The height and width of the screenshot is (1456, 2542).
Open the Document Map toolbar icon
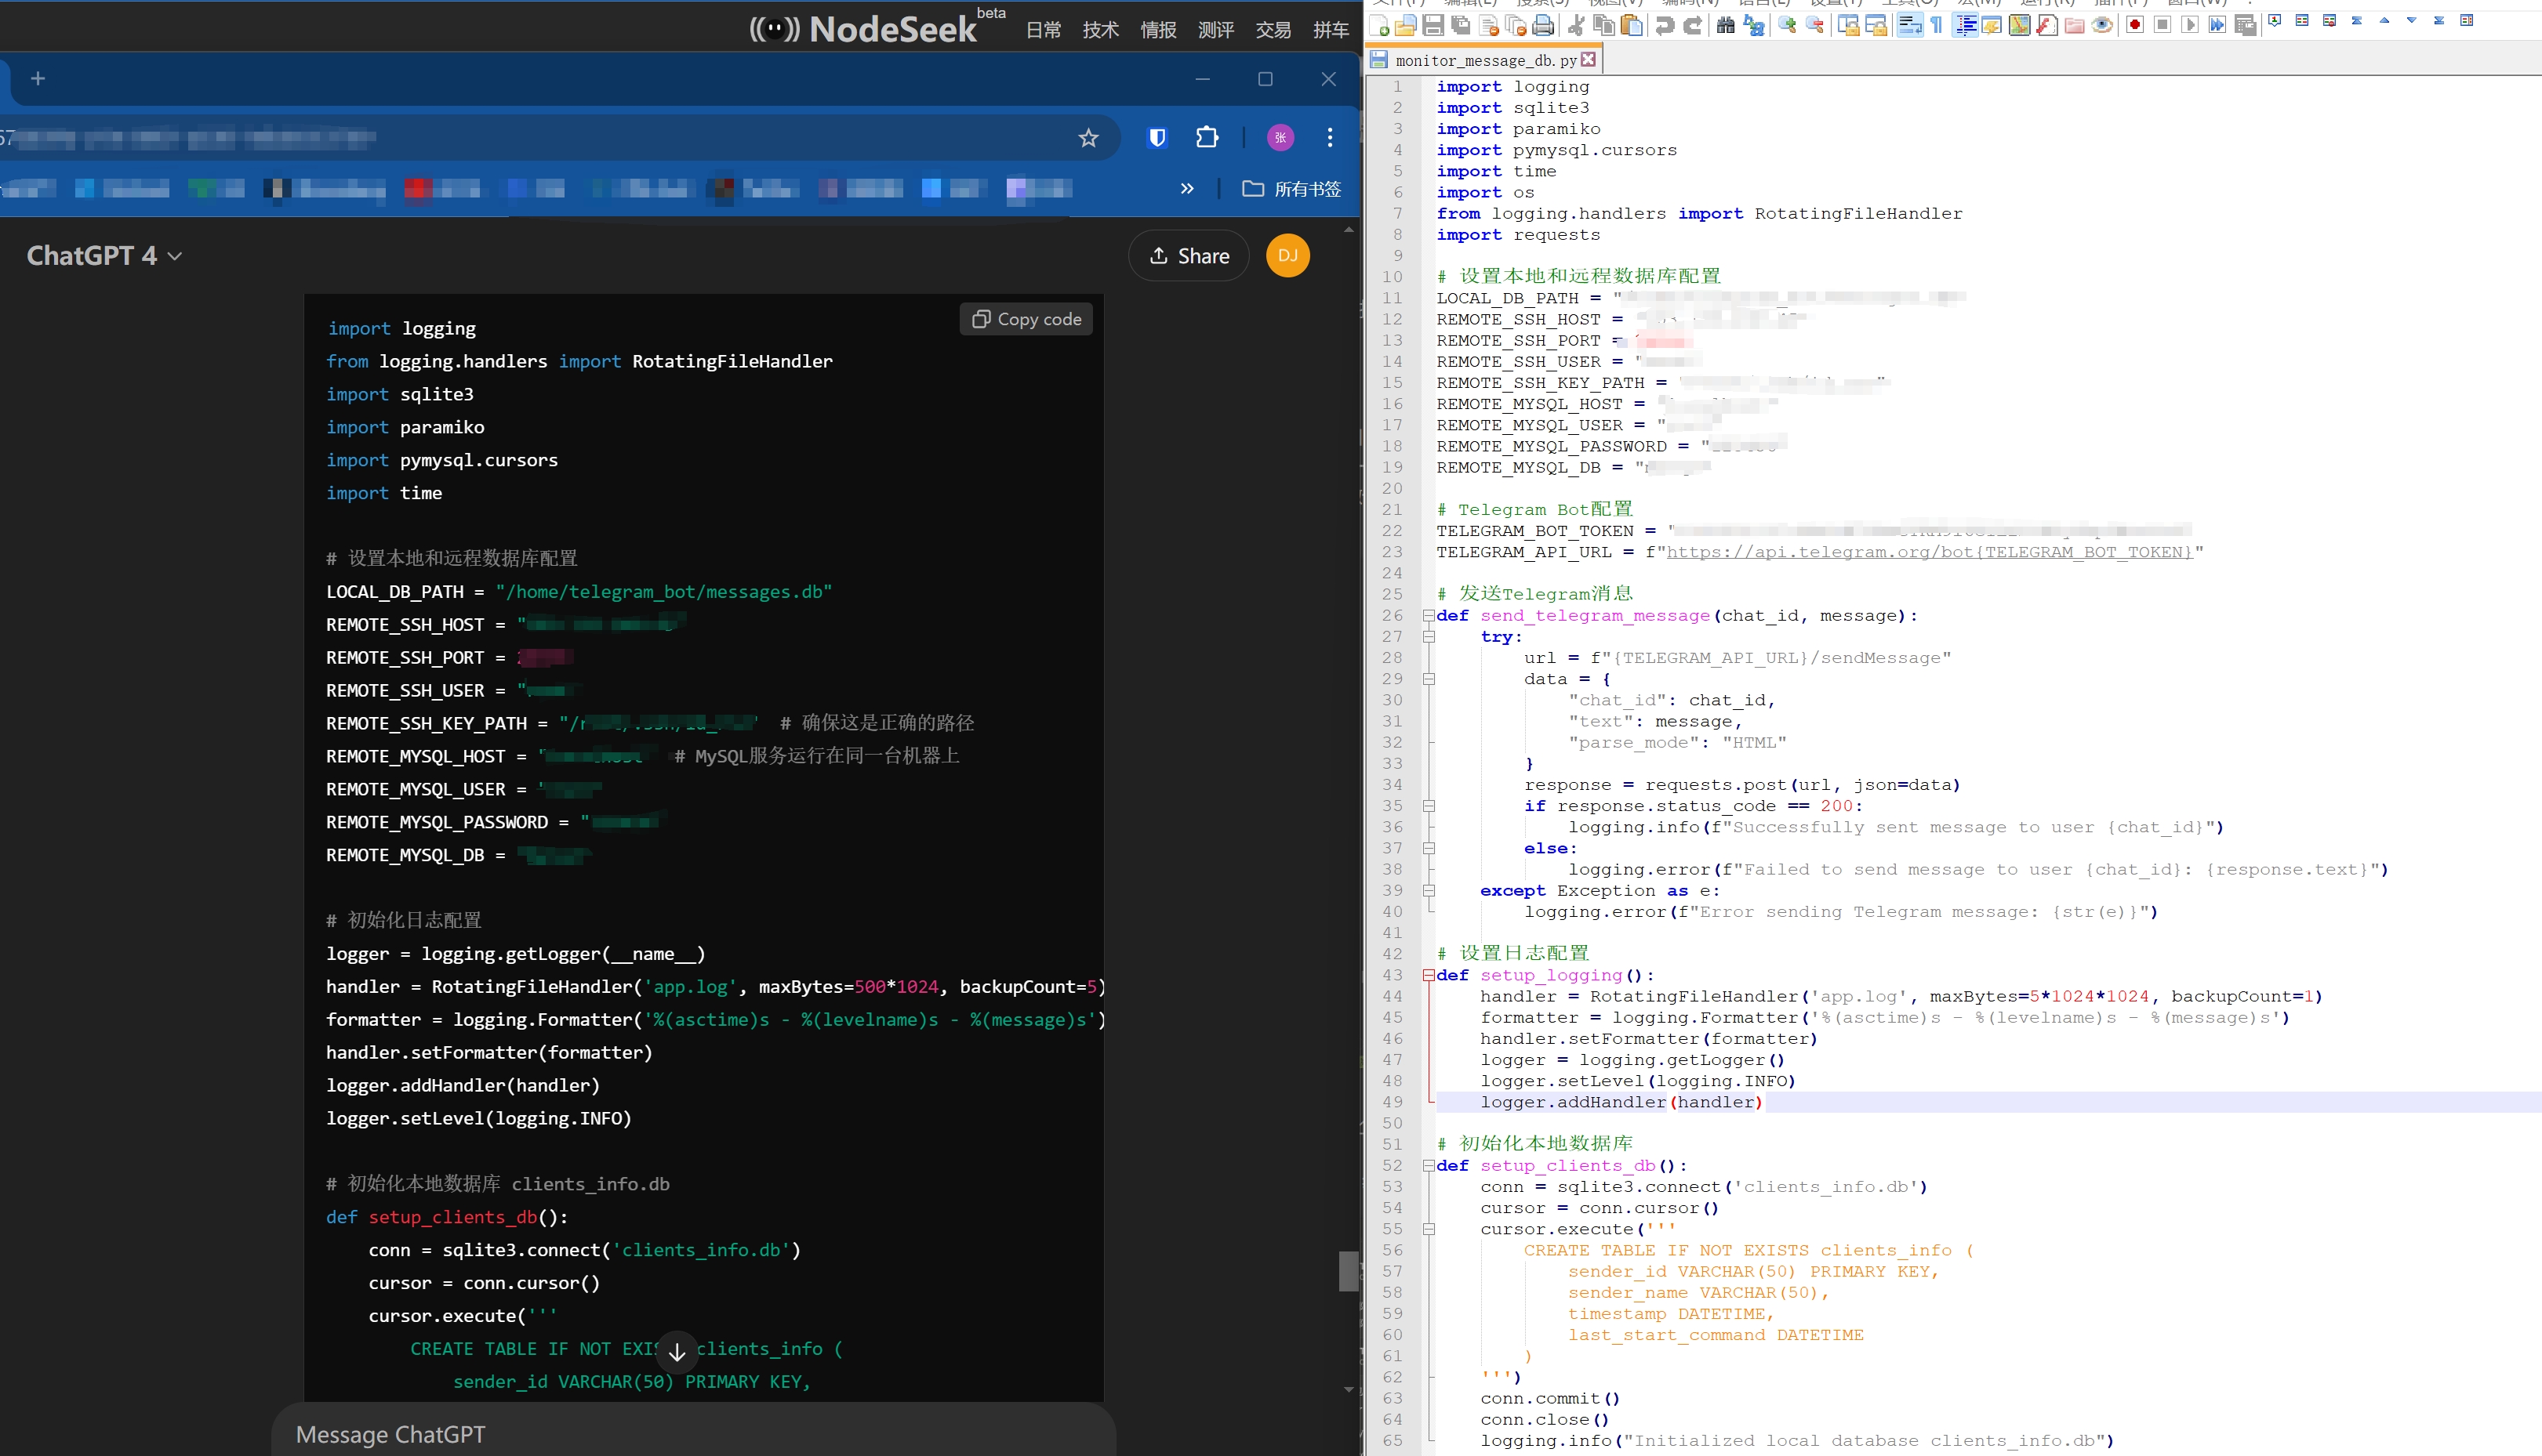click(x=2020, y=25)
